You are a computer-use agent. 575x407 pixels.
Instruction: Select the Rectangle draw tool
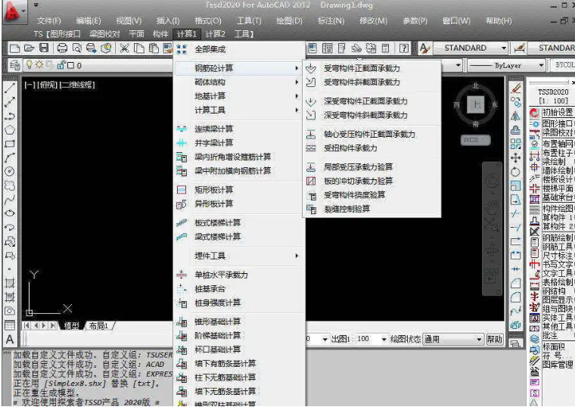tap(10, 144)
